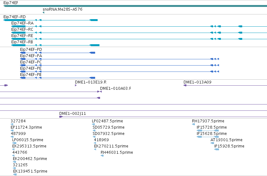Select the Eip74EF-RB transcript label
267x176 pixels.
[22, 42]
